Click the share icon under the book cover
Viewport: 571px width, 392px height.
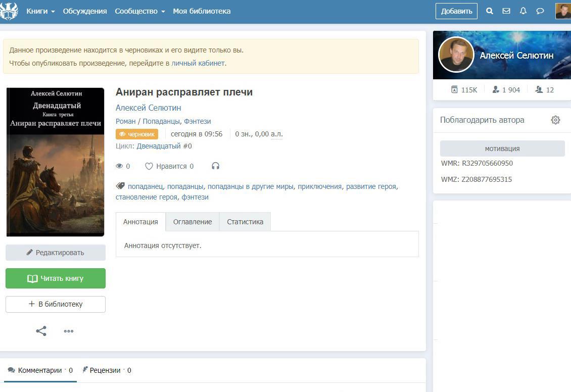pos(41,331)
